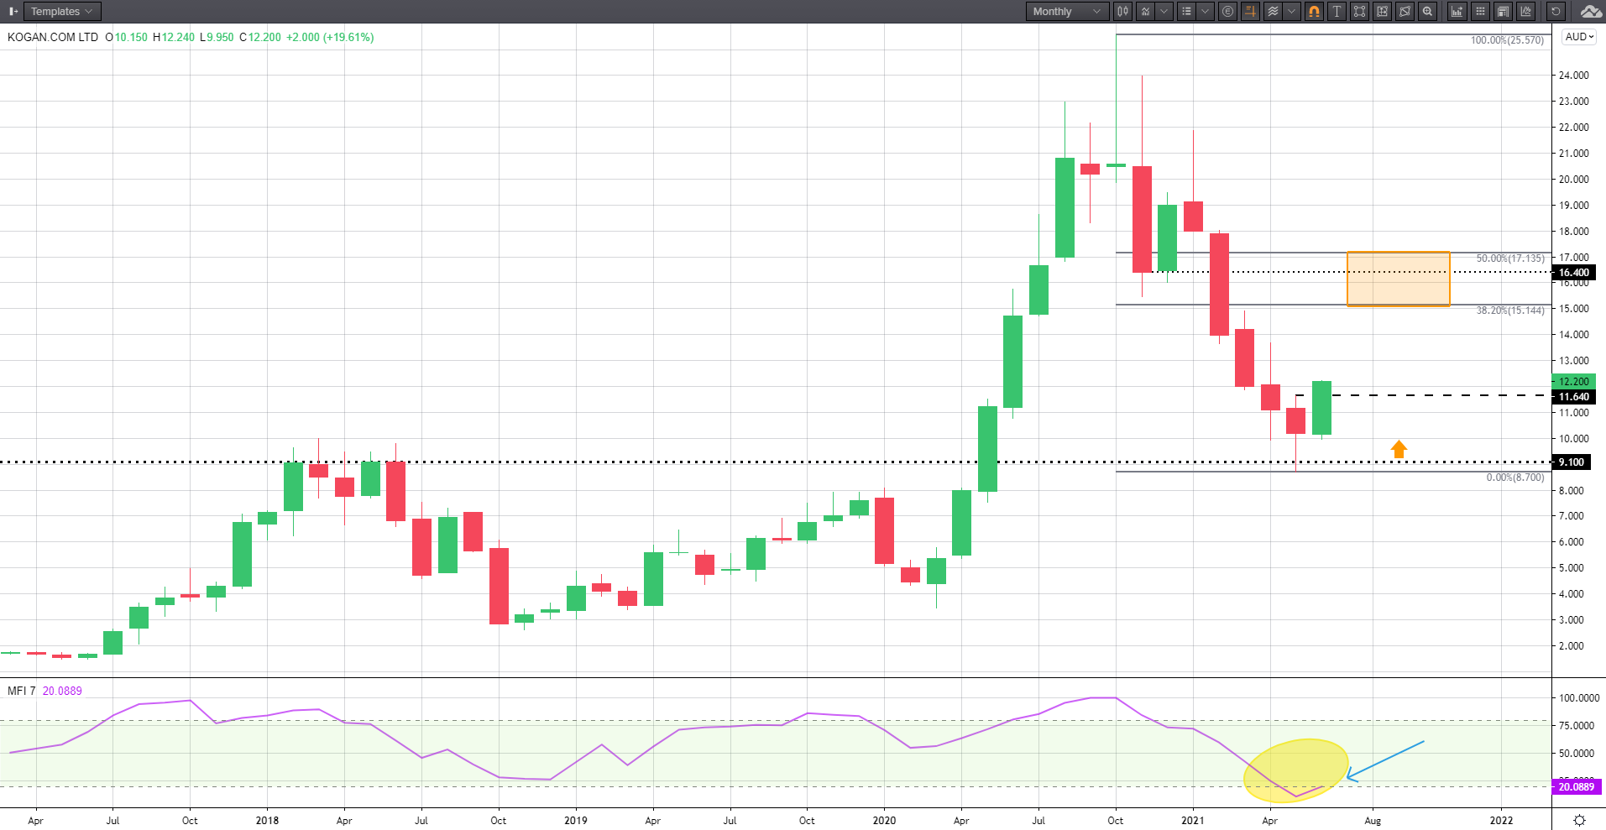The image size is (1606, 830).
Task: Select the orange shaded target rectangle
Action: 1398,279
